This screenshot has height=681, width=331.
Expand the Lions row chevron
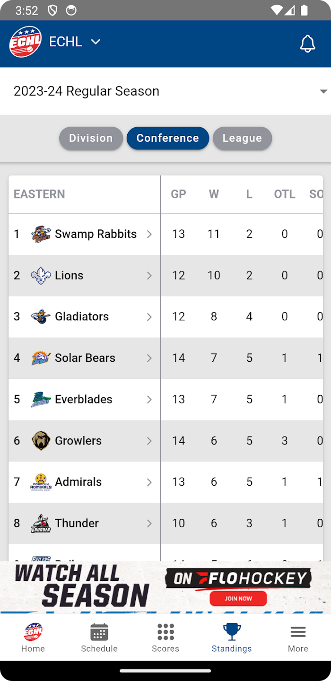(x=149, y=275)
